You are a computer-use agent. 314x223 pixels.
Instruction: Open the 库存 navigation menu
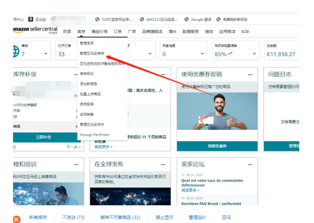pos(81,32)
